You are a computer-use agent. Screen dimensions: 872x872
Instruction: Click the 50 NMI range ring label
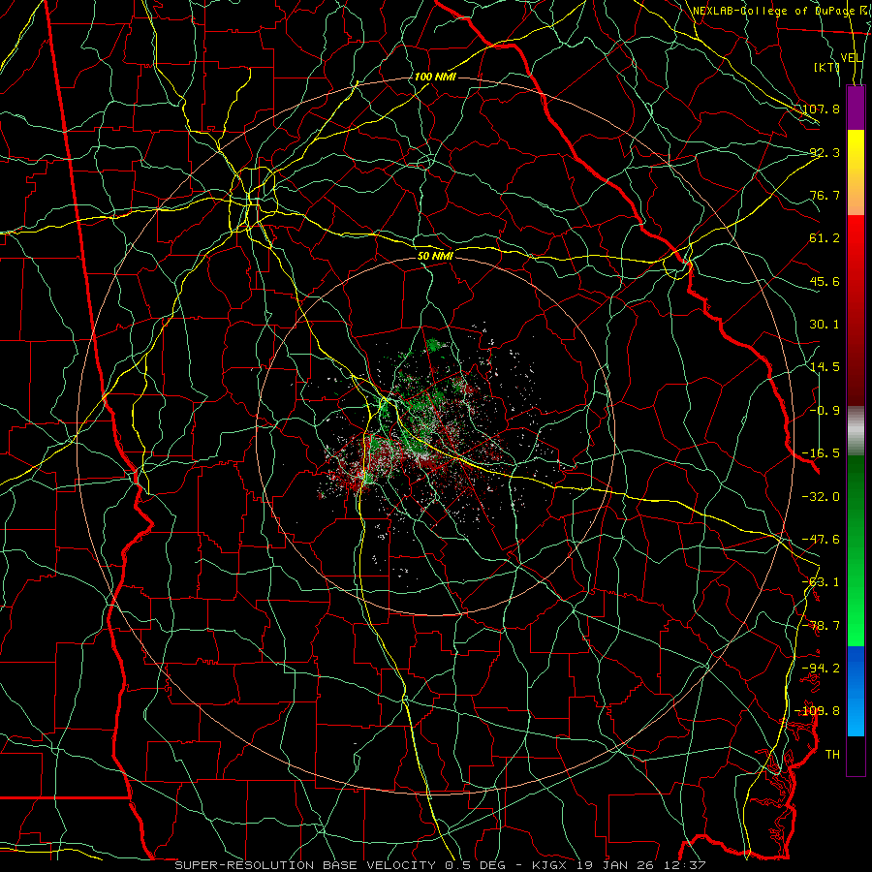[x=435, y=256]
